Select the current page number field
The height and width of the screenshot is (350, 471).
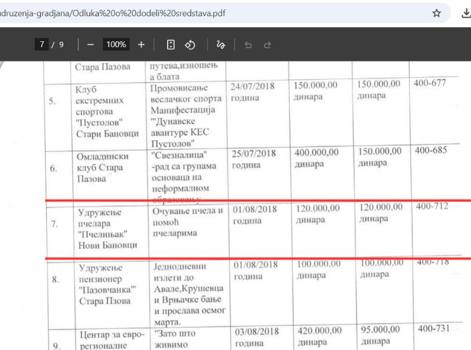tap(41, 45)
